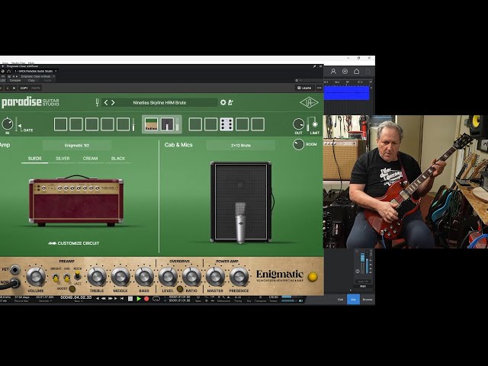Go to the next preset with right arrow
Screen dimensions: 488x366
pyautogui.click(x=113, y=102)
